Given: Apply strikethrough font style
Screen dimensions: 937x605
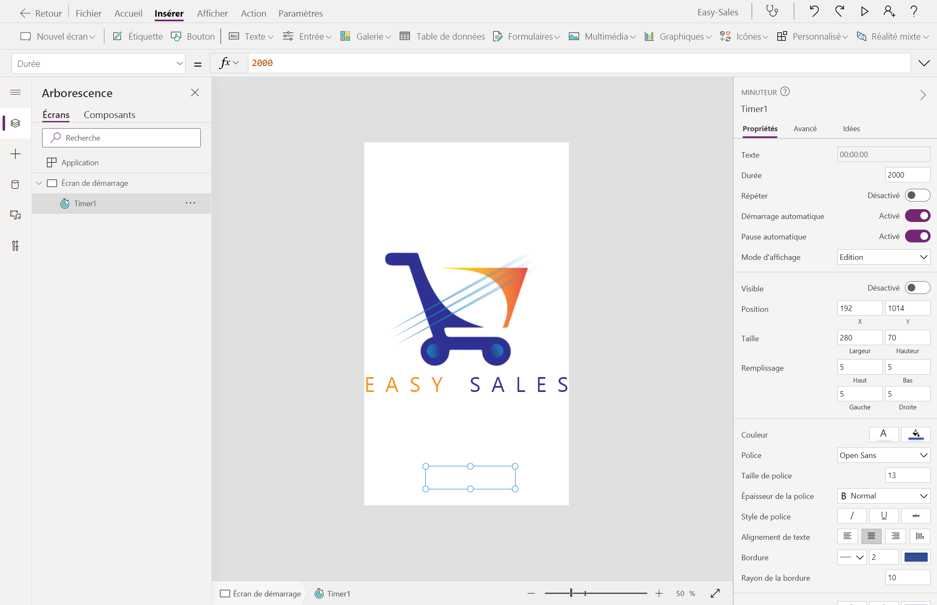Looking at the screenshot, I should point(916,516).
